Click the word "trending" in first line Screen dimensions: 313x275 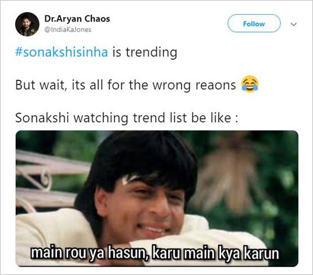[x=151, y=53]
